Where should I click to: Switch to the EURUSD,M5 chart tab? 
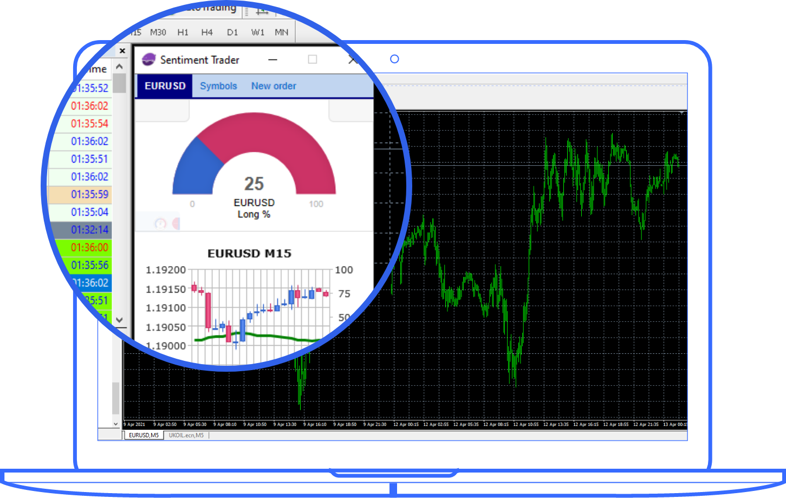[x=144, y=435]
